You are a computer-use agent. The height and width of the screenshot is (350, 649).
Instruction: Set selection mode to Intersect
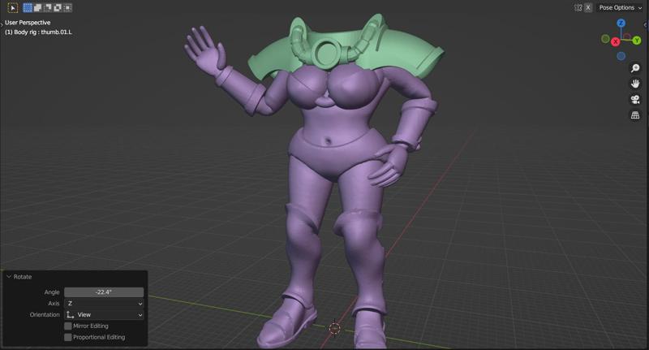point(67,7)
